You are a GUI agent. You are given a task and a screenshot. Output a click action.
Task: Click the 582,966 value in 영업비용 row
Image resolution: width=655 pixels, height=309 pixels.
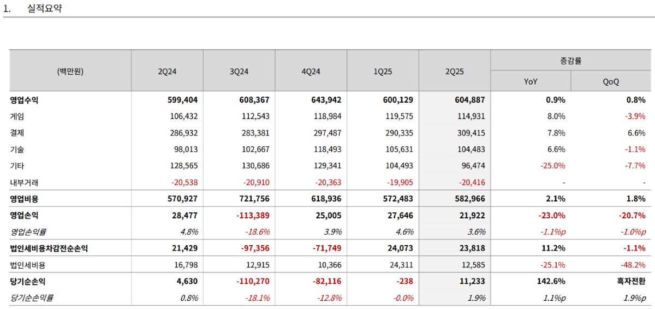tap(469, 199)
